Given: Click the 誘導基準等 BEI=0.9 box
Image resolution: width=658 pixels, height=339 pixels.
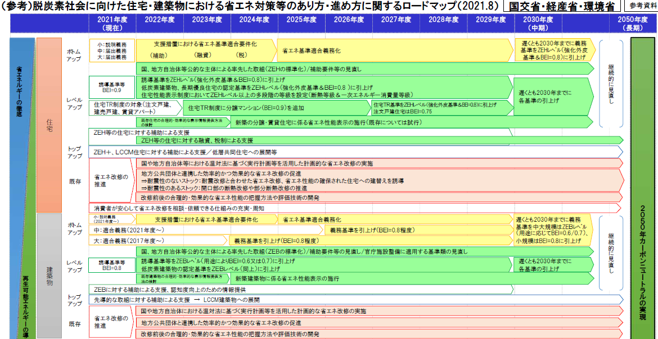Looking at the screenshot, I should coord(112,86).
